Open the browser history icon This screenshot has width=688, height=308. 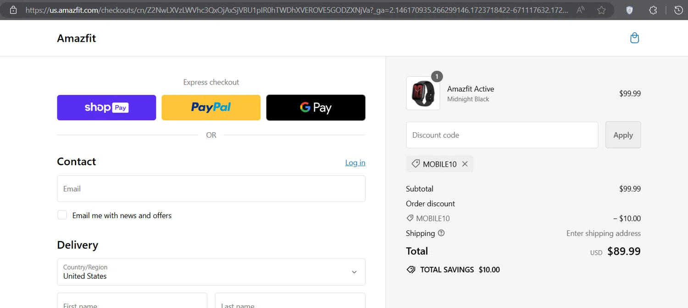(x=678, y=10)
